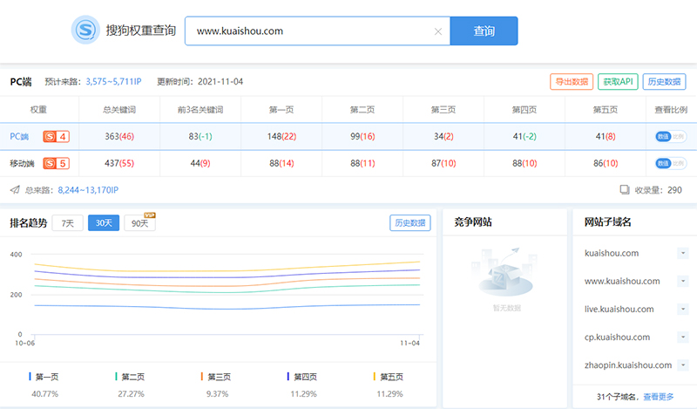Click the 363(46) total keywords cell

119,137
